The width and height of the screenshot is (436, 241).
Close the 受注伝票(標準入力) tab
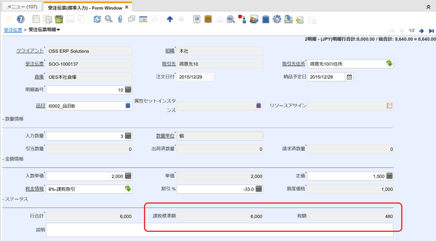[x=126, y=7]
